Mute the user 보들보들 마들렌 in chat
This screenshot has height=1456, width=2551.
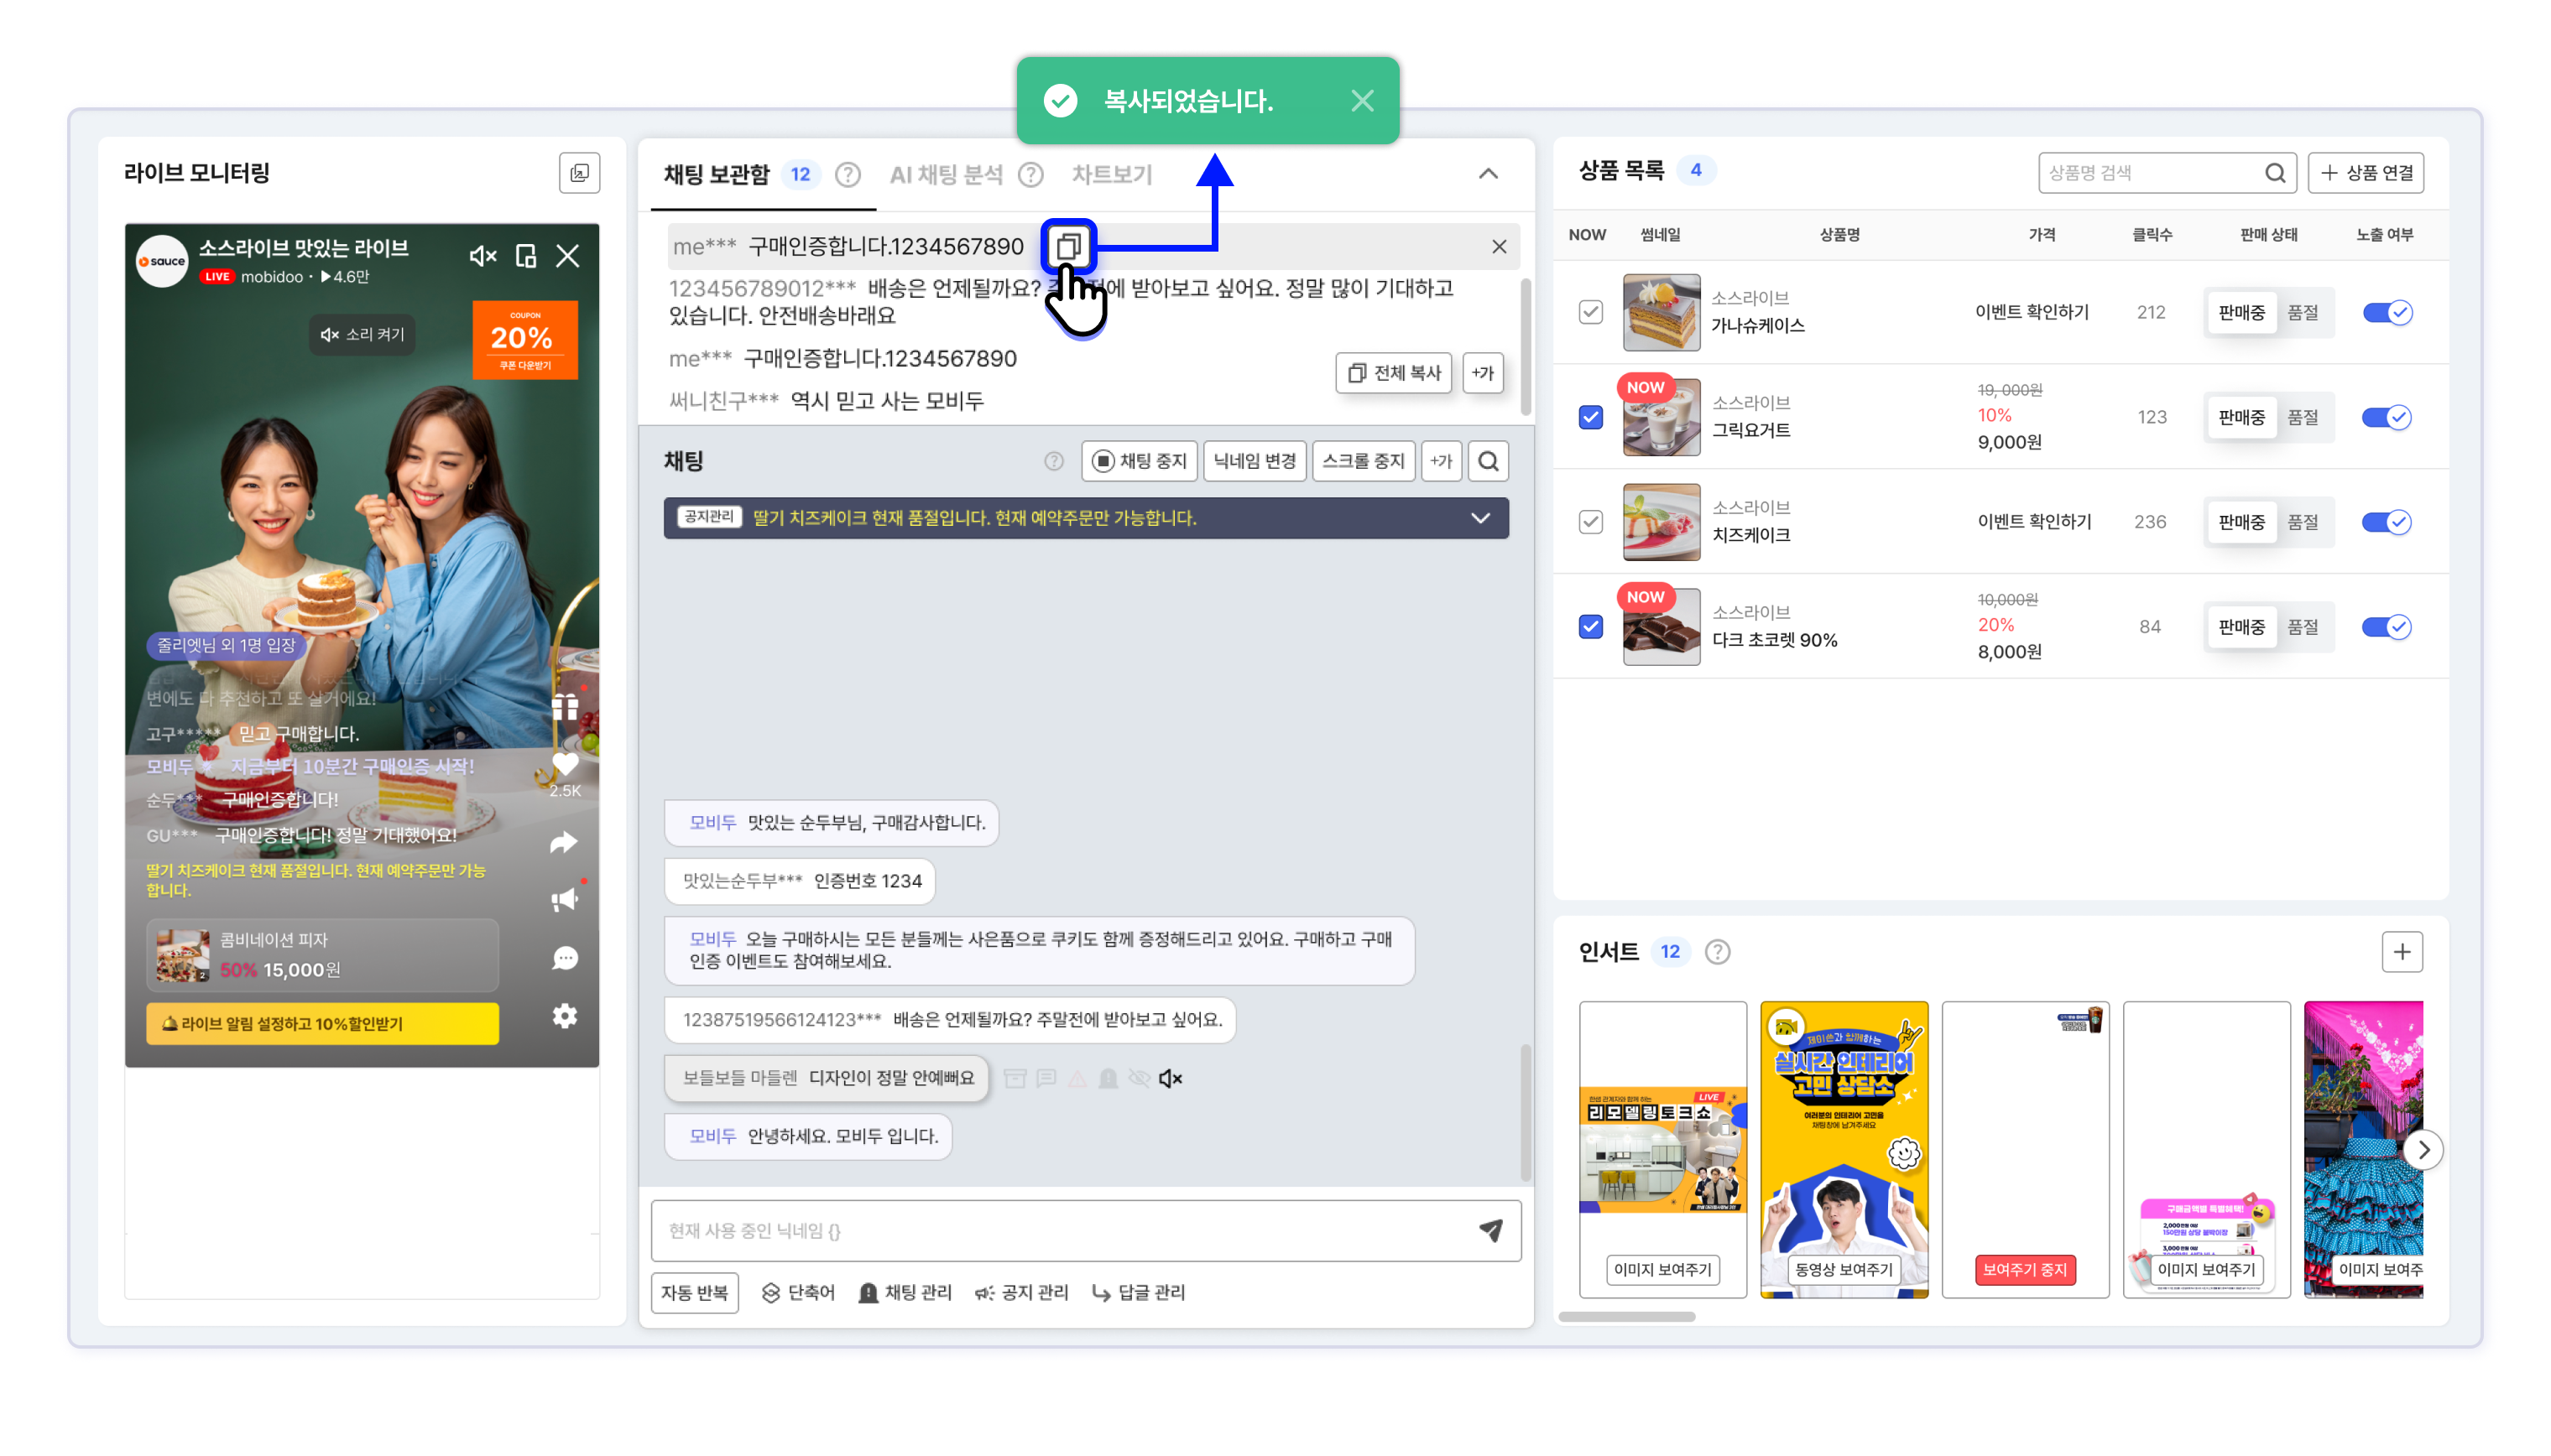(1170, 1078)
